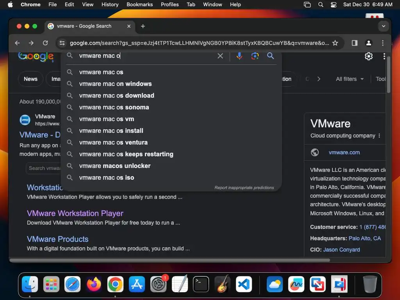Viewport: 400px width, 300px height.
Task: Close the vmware Google Search tab
Action: click(x=129, y=26)
